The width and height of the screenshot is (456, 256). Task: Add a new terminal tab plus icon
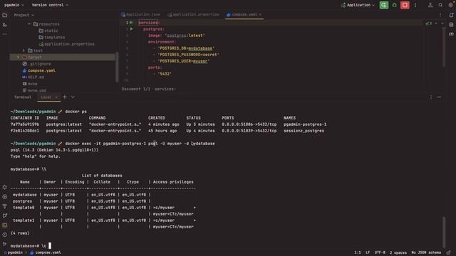[x=65, y=97]
